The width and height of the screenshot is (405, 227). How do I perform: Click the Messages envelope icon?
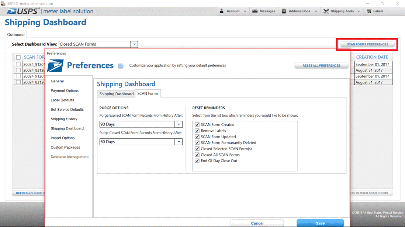click(x=255, y=11)
